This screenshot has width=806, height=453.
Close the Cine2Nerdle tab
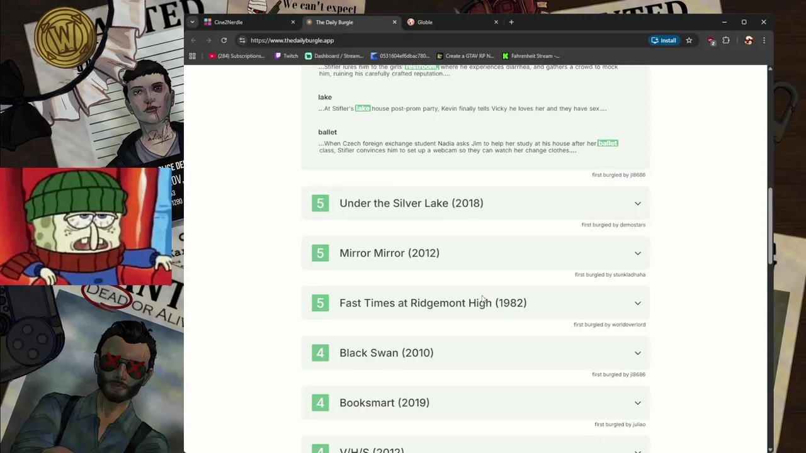click(293, 22)
